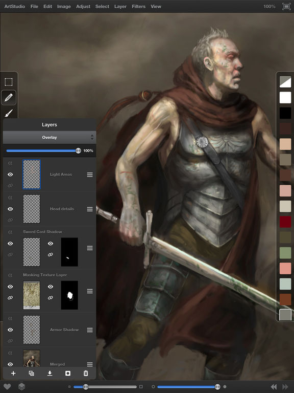
Task: Open the Adjust menu
Action: (83, 7)
